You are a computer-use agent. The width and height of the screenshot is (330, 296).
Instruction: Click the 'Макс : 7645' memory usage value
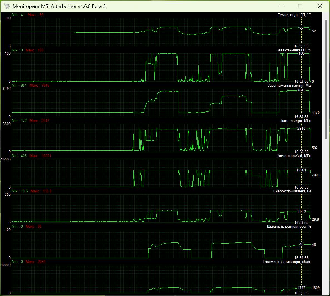point(39,86)
